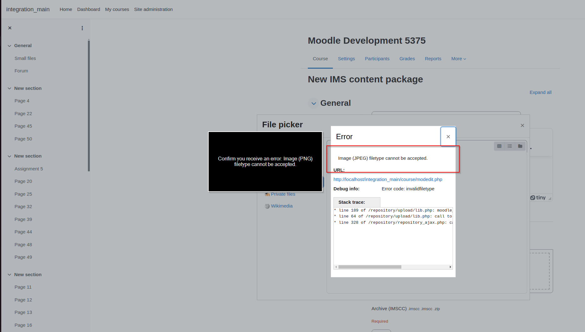Viewport: 585px width, 332px height.
Task: Open Page 32 in course index
Action: [23, 207]
